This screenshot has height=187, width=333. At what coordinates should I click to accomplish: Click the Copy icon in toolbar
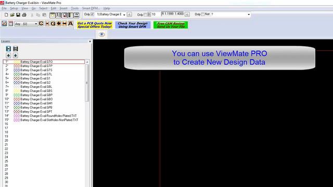coord(38,15)
